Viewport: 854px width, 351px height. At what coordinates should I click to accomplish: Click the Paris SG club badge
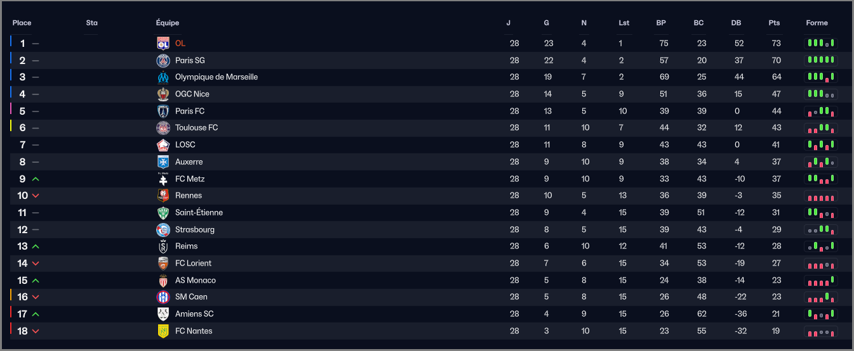click(163, 60)
